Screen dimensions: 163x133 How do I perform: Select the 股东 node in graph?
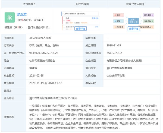pyautogui.click(x=118, y=15)
